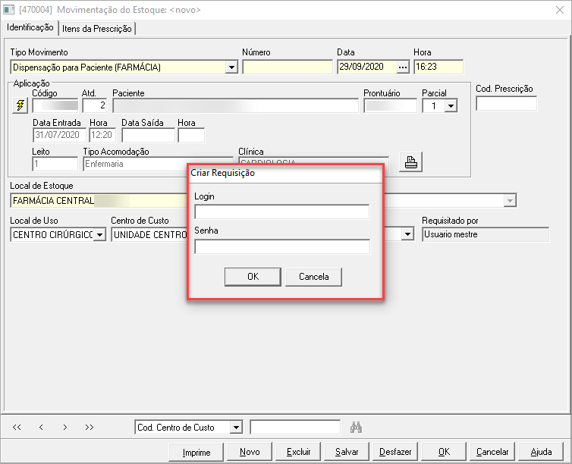The image size is (572, 464).
Task: Open the application icon menu in title bar
Action: 9,9
